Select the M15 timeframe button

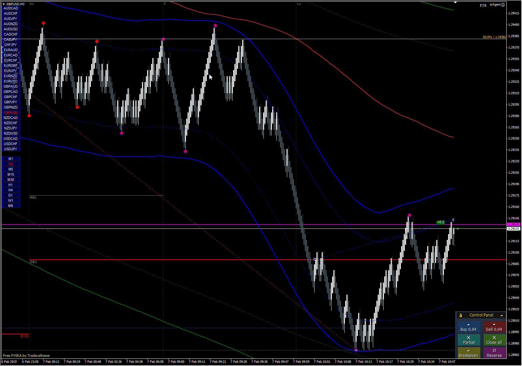[11, 174]
